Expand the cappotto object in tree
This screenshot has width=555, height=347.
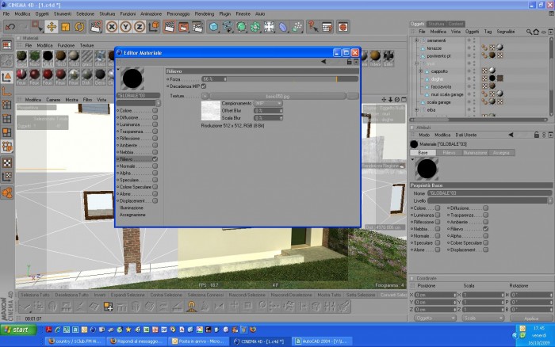(x=420, y=71)
